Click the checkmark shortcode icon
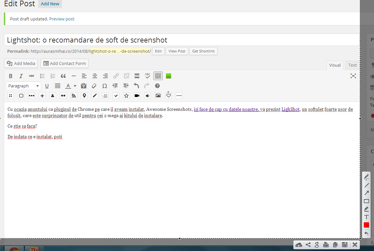The height and width of the screenshot is (251, 374). coord(116,96)
